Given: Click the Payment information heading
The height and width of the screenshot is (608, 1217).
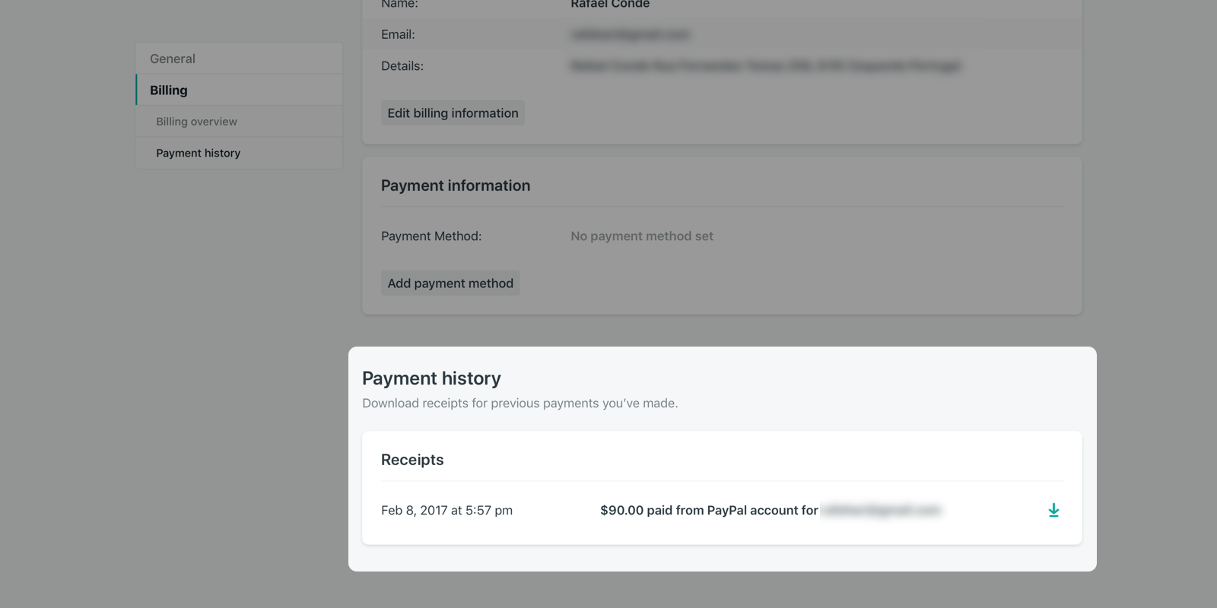Looking at the screenshot, I should (x=456, y=185).
